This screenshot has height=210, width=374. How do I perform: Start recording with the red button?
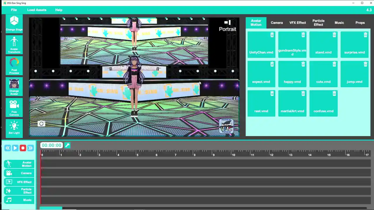click(x=23, y=148)
